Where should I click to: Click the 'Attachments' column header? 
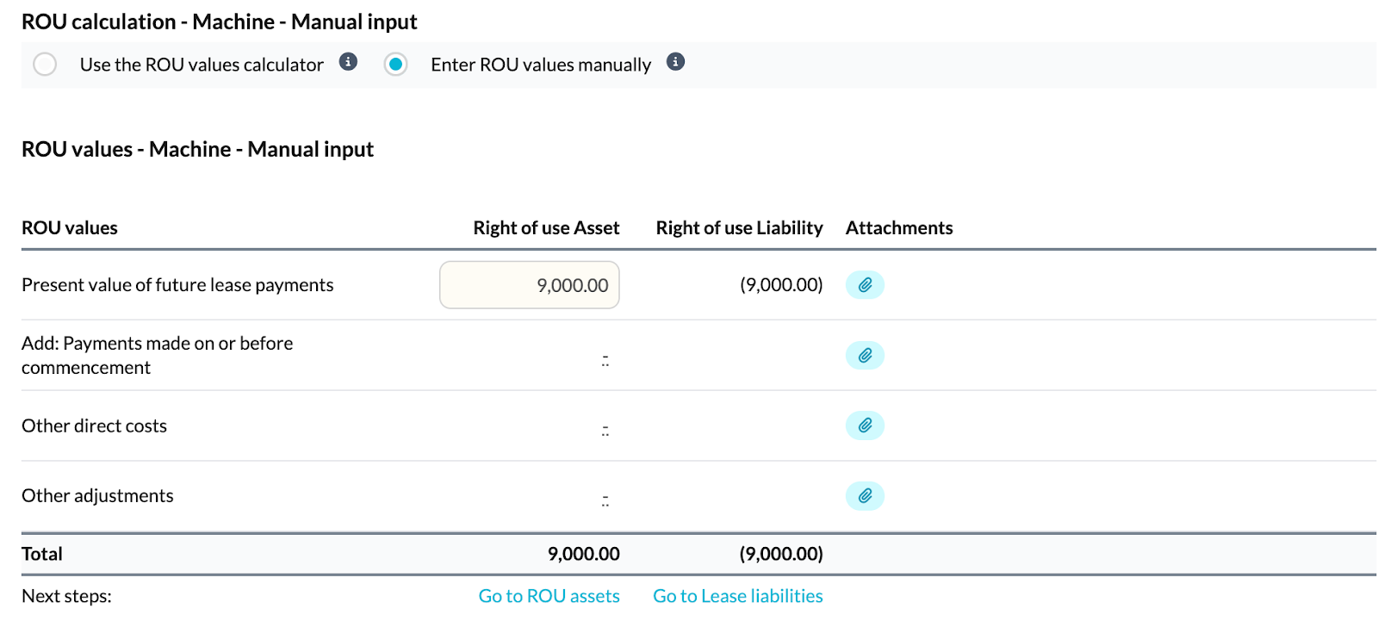(899, 228)
